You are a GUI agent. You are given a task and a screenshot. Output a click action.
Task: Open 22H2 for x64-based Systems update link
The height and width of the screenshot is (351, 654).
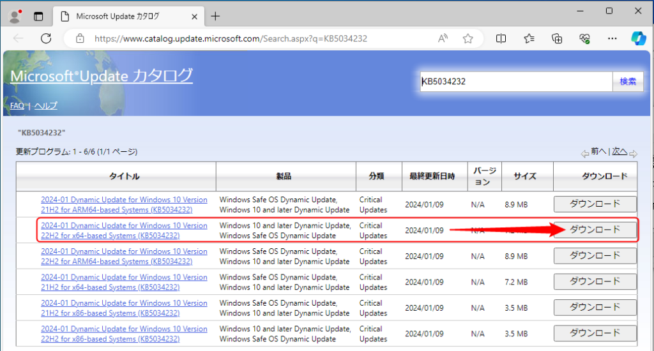point(124,230)
